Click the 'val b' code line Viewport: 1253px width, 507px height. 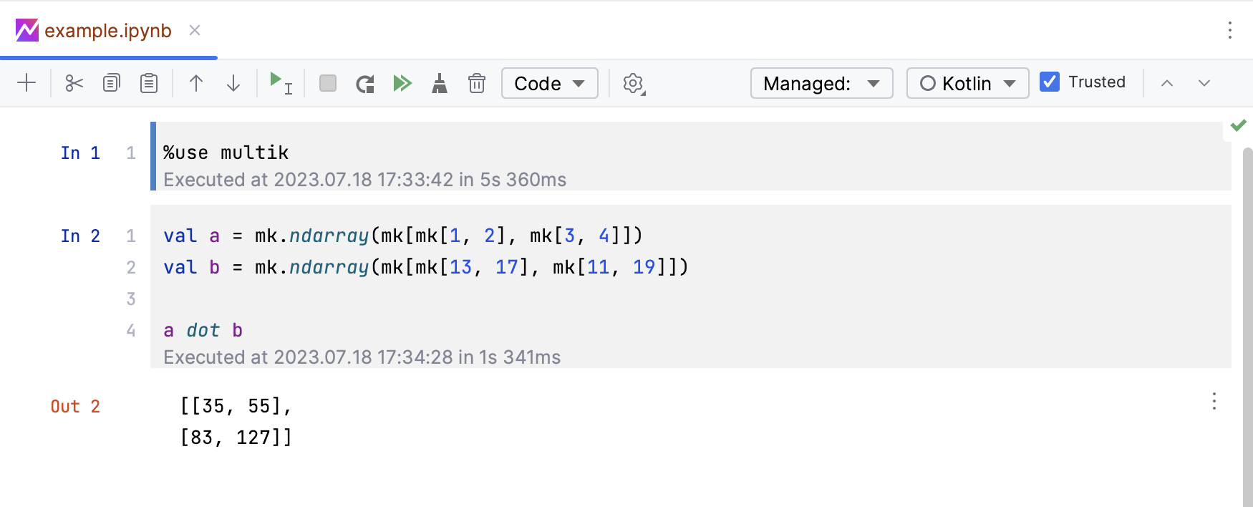coord(426,267)
